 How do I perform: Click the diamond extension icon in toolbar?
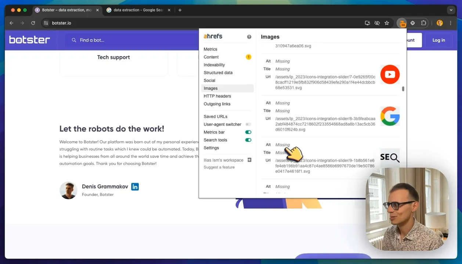click(x=413, y=23)
